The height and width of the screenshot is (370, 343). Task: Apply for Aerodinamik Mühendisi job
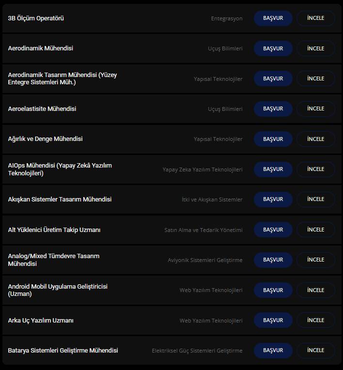(273, 48)
